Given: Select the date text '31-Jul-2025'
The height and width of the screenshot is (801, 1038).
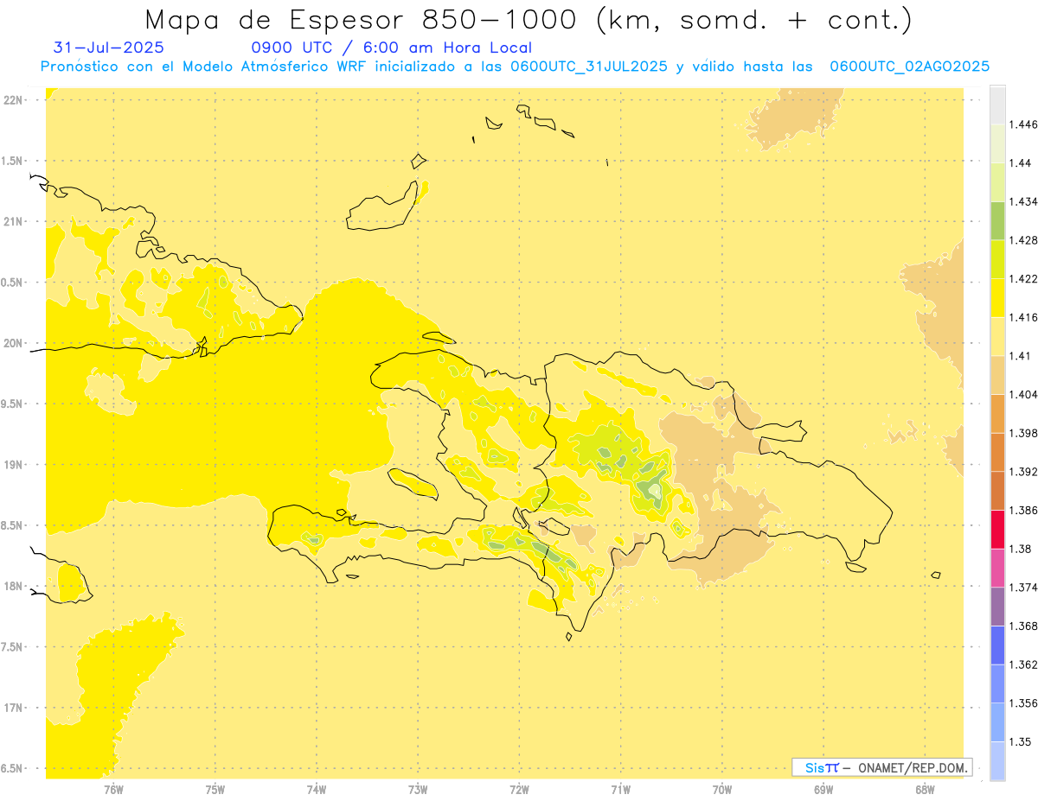Looking at the screenshot, I should (108, 48).
